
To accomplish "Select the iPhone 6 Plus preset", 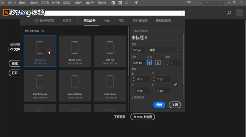I will tap(75, 51).
